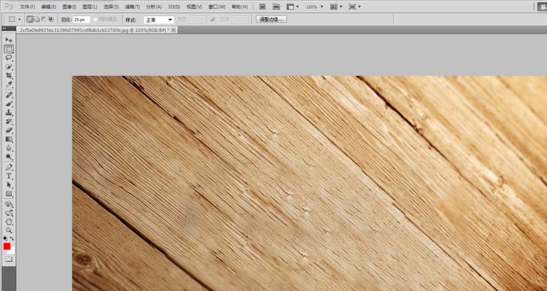Viewport: 547px width, 291px height.
Task: Open the 样式 style dropdown
Action: pyautogui.click(x=158, y=20)
